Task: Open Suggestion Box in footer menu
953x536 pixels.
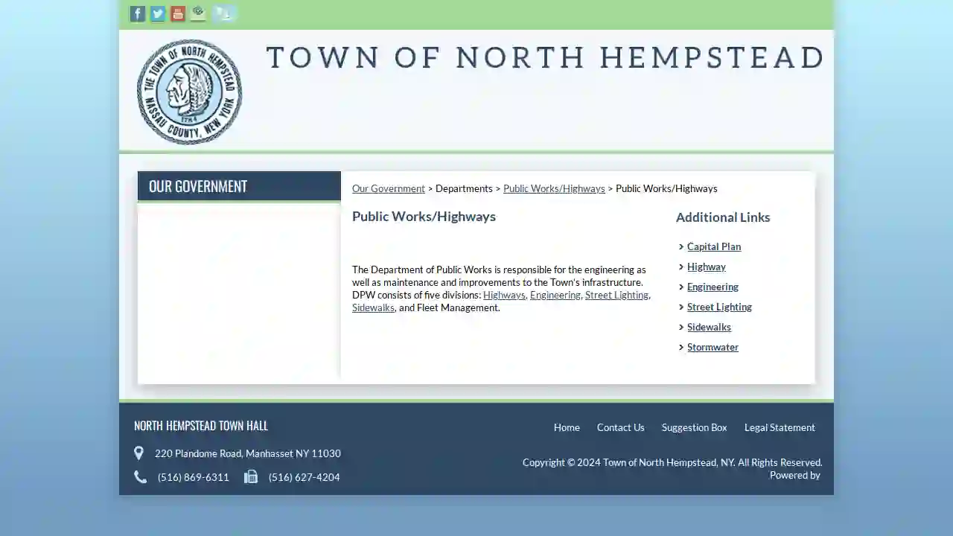Action: 694,427
